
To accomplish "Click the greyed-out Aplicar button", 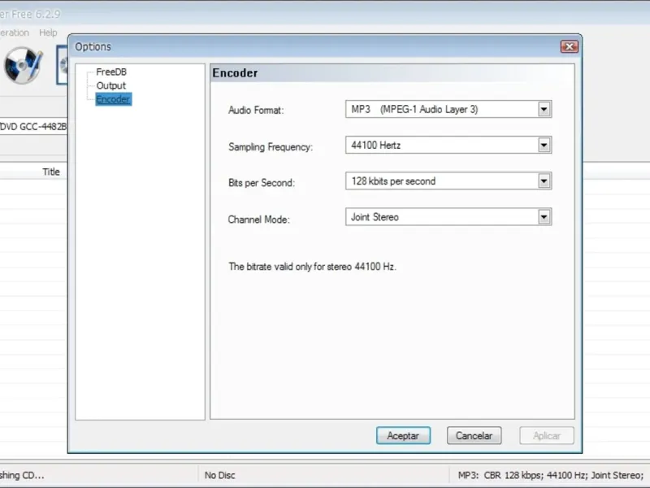I will coord(546,436).
